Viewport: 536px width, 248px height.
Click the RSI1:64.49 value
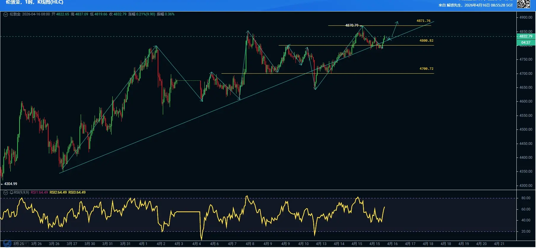39,192
